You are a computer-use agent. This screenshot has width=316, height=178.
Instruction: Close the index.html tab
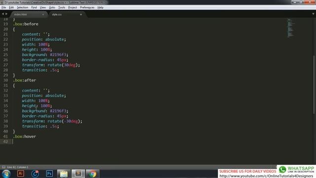(x=43, y=14)
